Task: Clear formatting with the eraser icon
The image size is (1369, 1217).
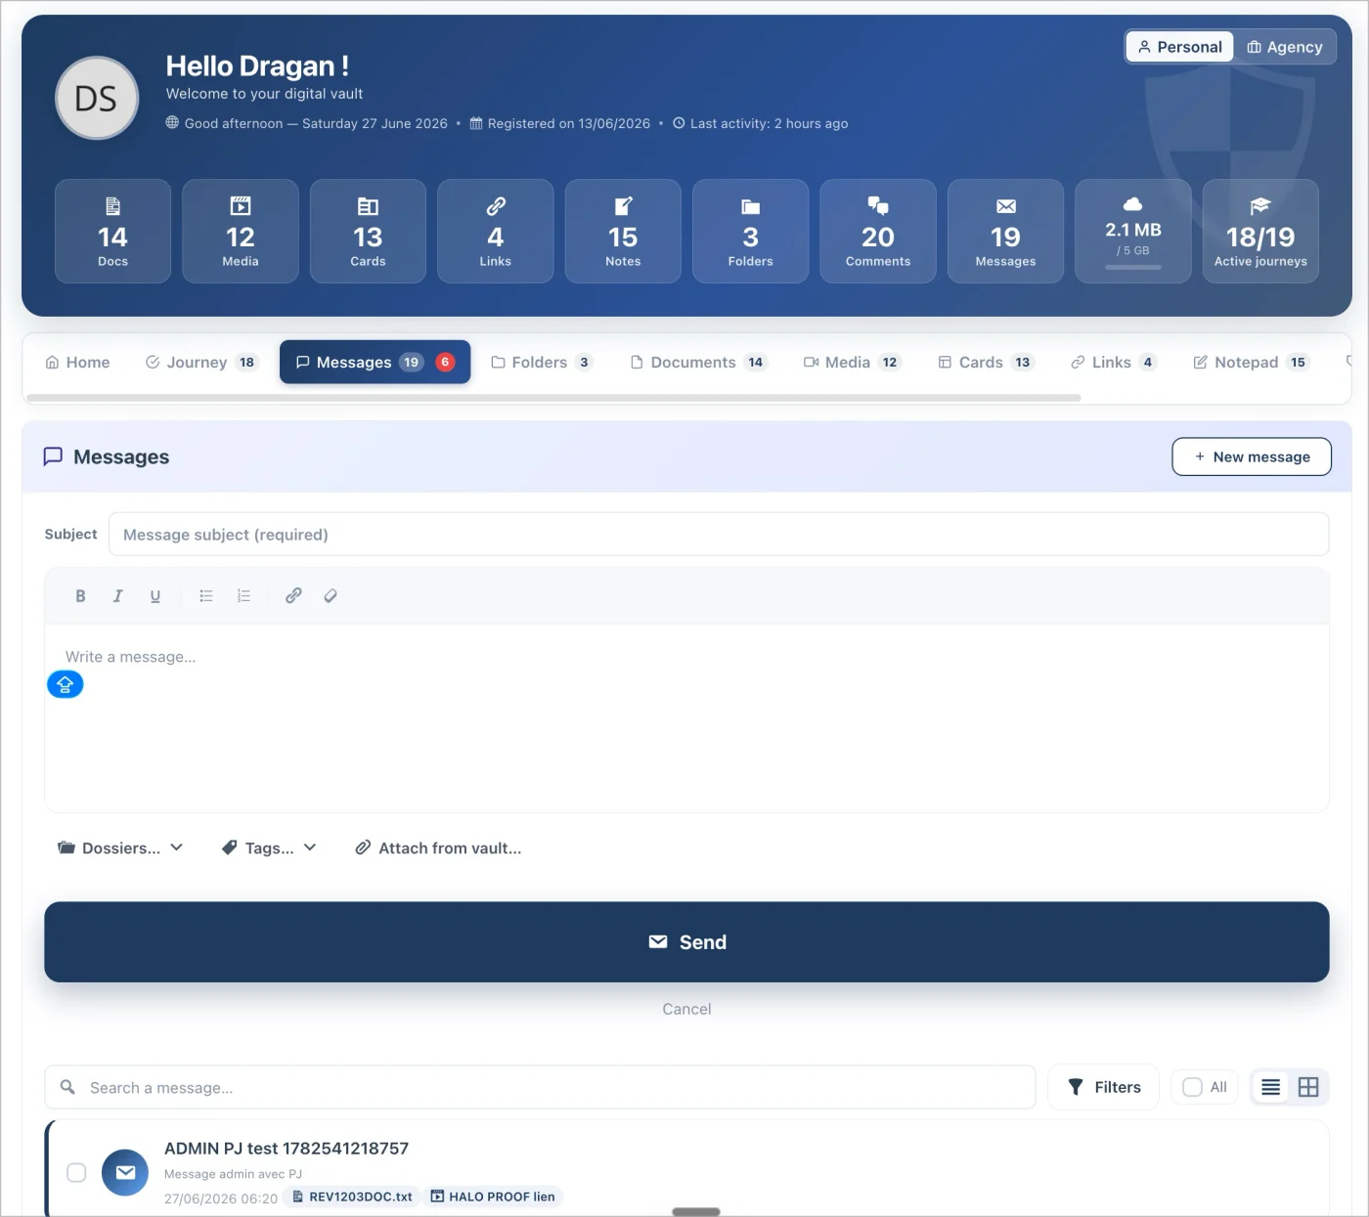Action: click(331, 595)
